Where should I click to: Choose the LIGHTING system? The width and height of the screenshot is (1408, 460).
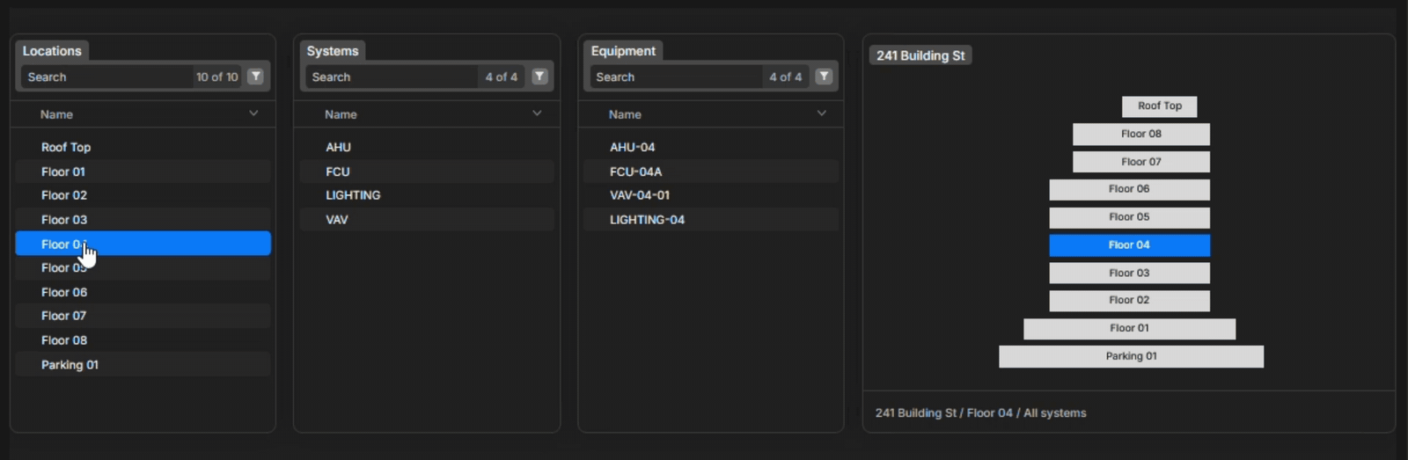427,195
